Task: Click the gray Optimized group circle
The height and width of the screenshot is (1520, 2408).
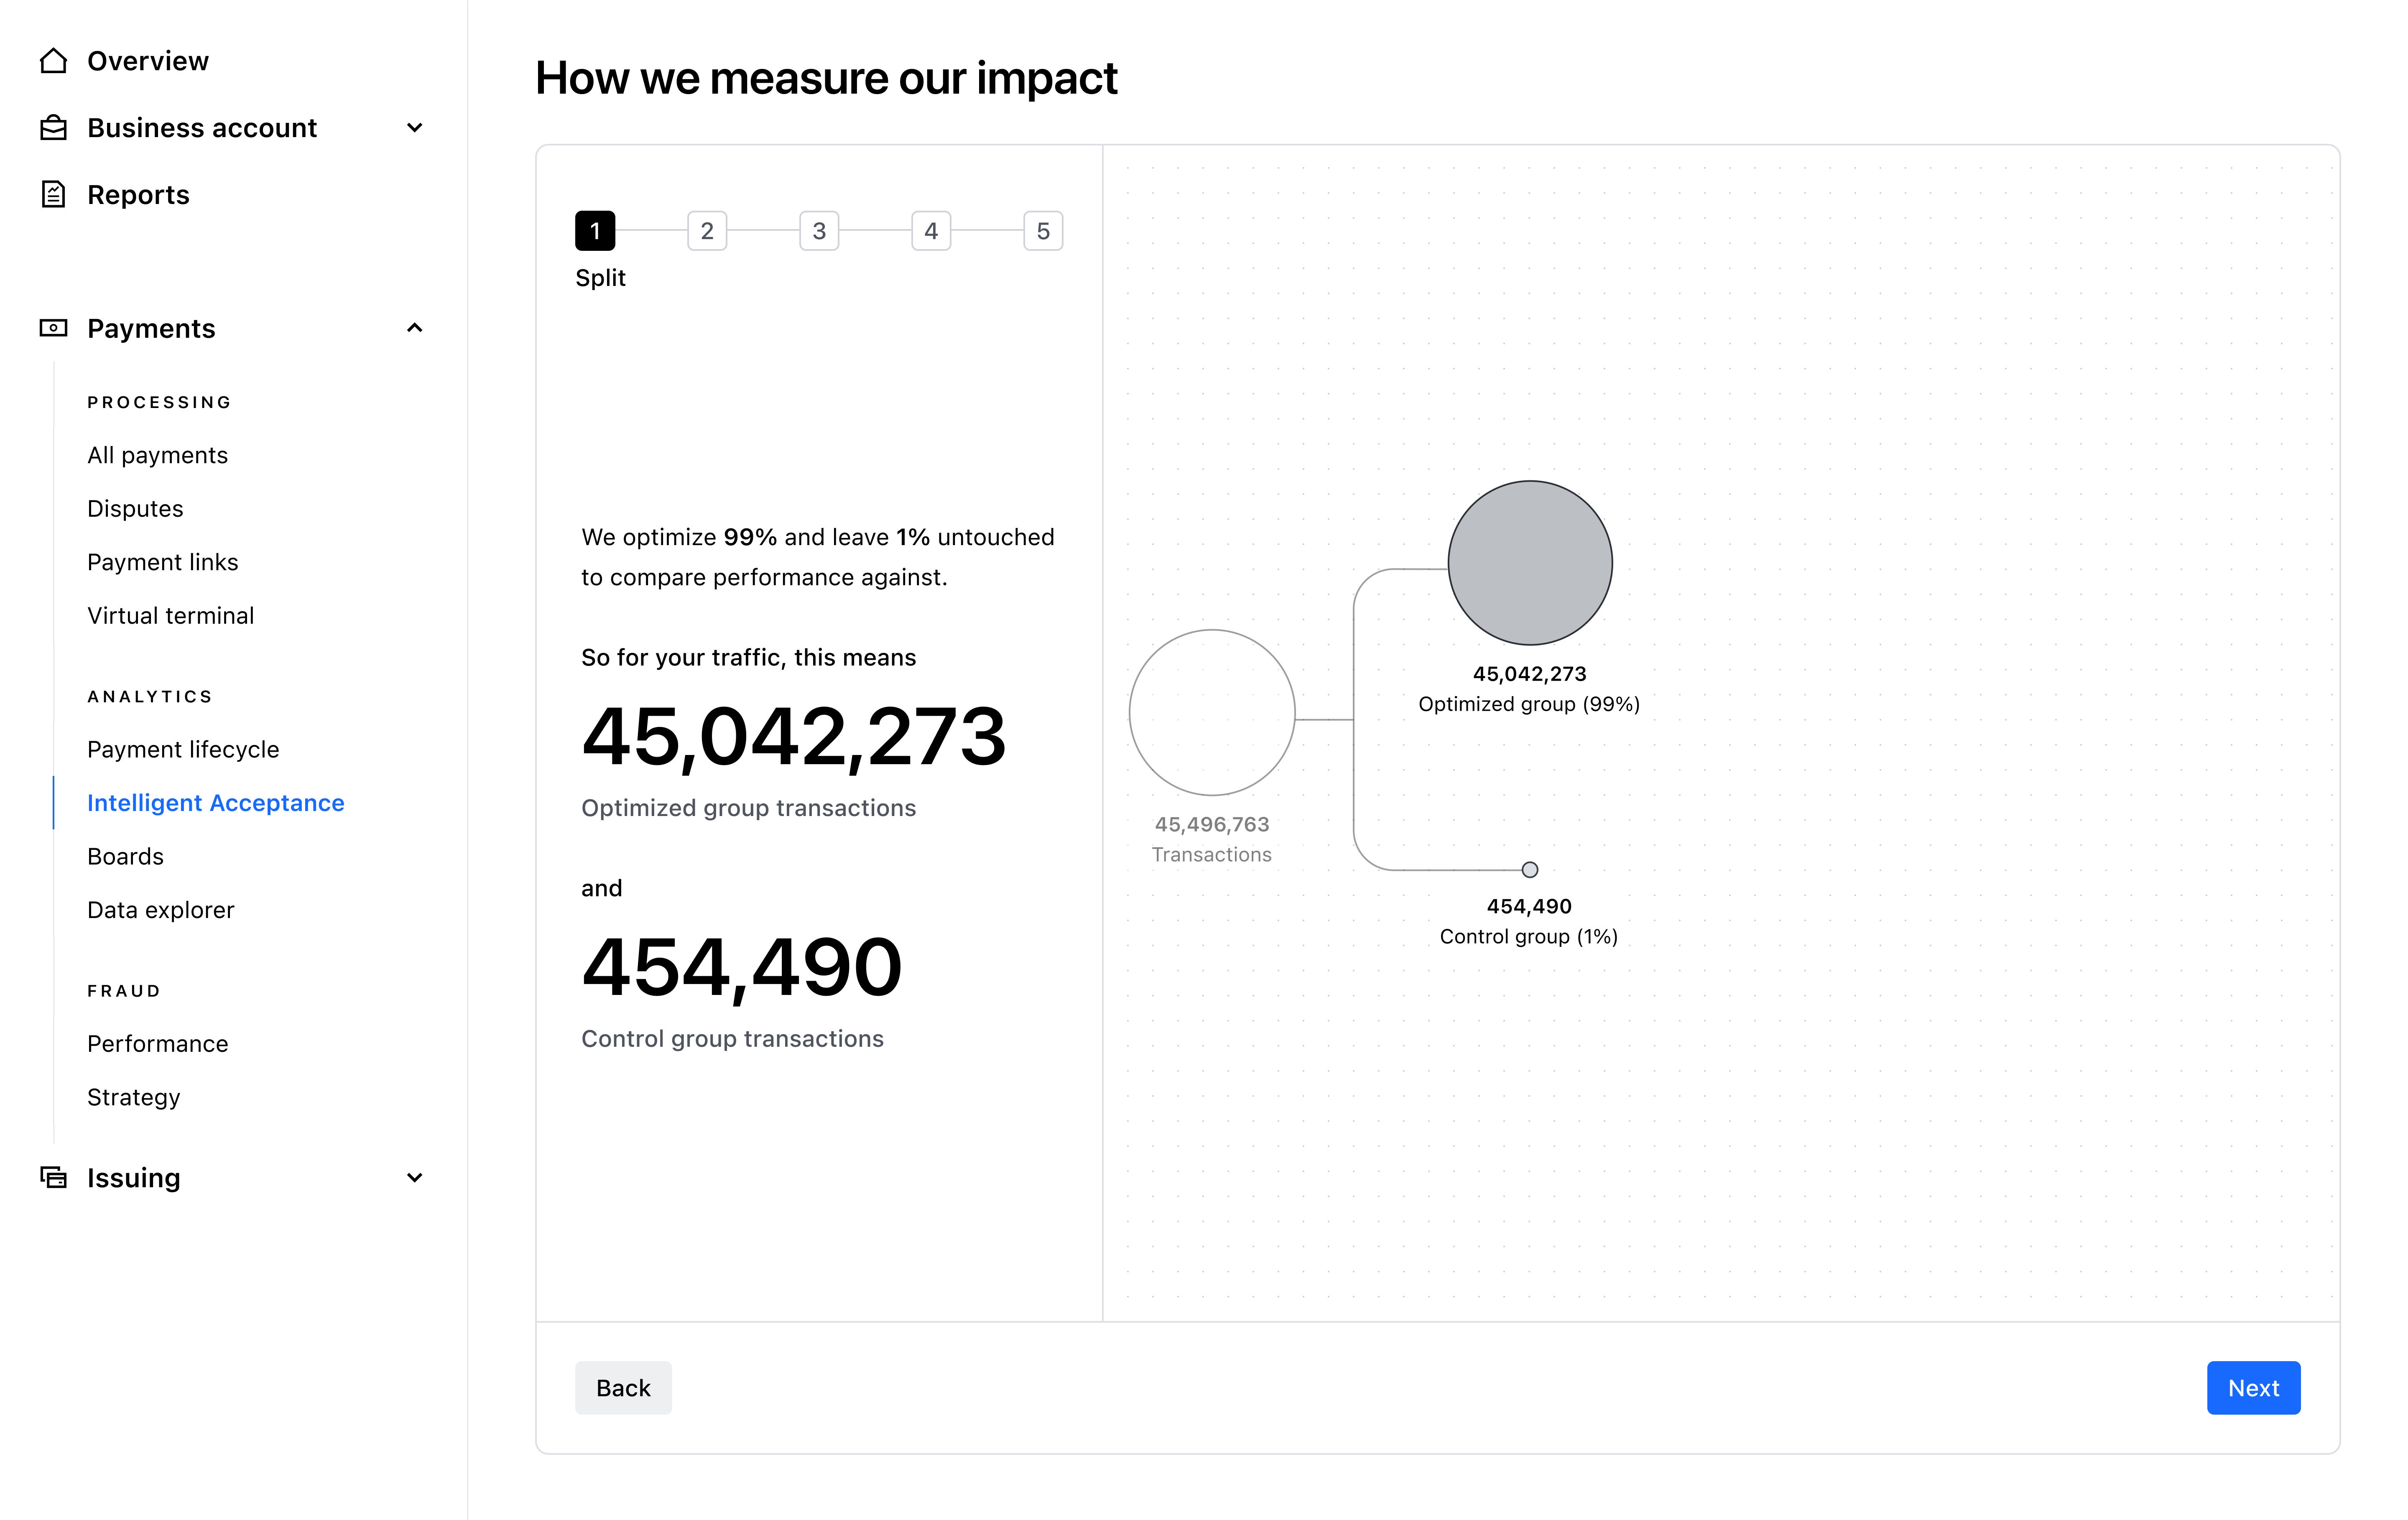Action: coord(1530,563)
